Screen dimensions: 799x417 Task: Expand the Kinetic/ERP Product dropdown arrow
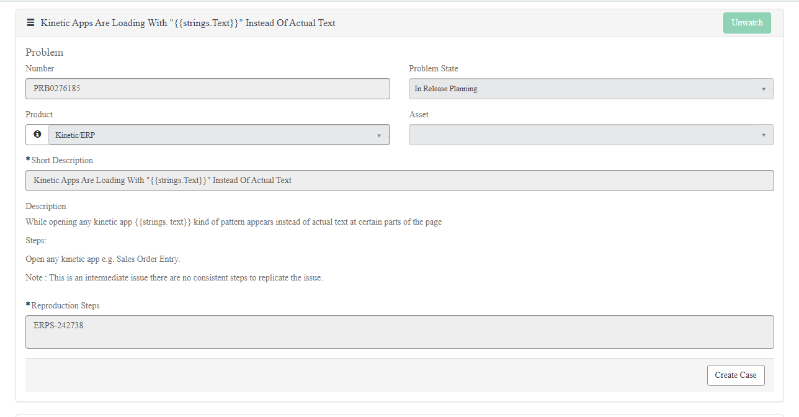[379, 135]
